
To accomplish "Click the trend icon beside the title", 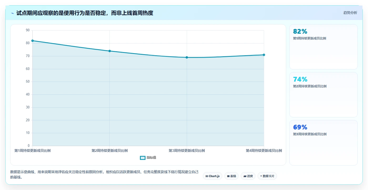I will tap(13, 13).
